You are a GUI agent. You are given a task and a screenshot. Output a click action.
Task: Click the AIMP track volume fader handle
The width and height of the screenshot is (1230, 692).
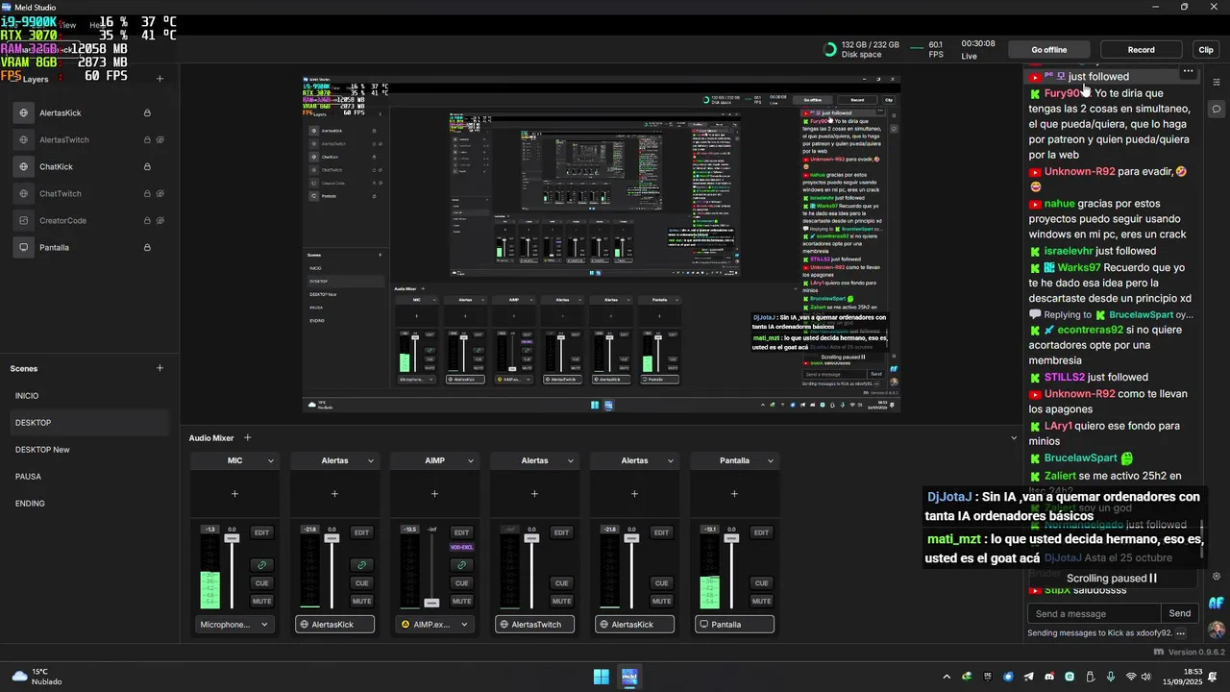(431, 603)
